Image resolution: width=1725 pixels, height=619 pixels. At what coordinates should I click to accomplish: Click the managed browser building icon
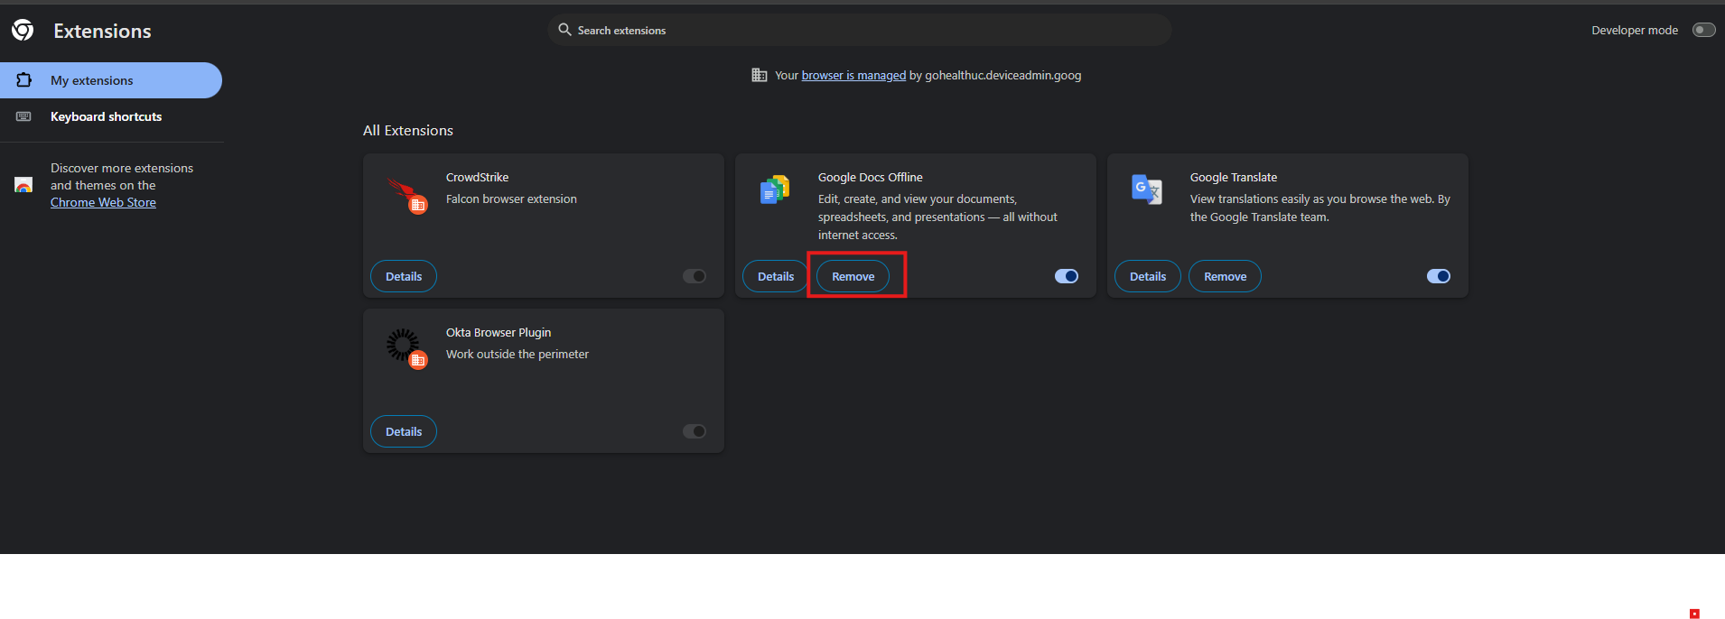click(x=760, y=75)
